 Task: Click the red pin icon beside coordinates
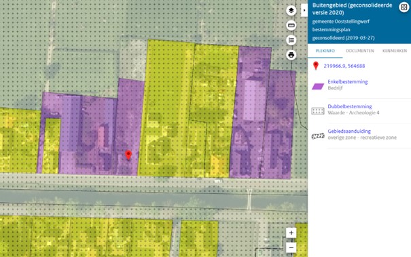tap(316, 66)
